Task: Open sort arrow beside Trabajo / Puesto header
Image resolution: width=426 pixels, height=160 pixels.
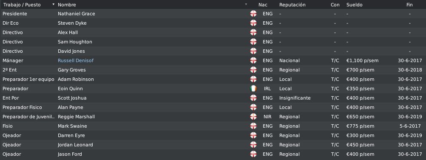Action: point(53,4)
